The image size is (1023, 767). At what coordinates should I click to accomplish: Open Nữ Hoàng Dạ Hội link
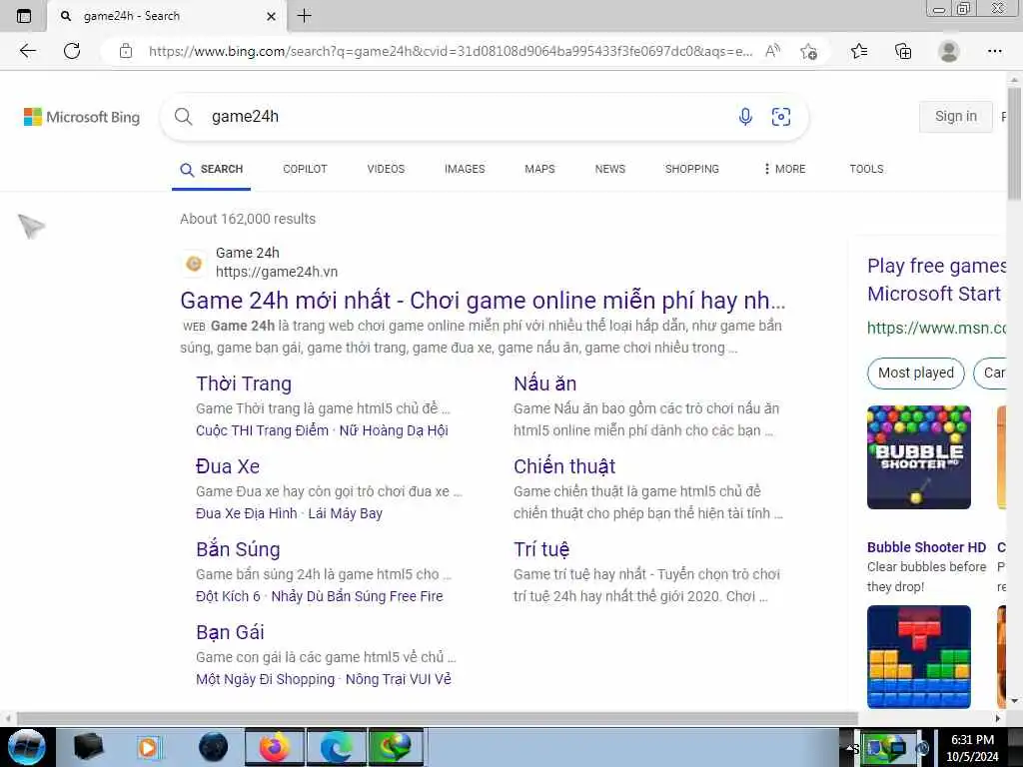pyautogui.click(x=394, y=430)
